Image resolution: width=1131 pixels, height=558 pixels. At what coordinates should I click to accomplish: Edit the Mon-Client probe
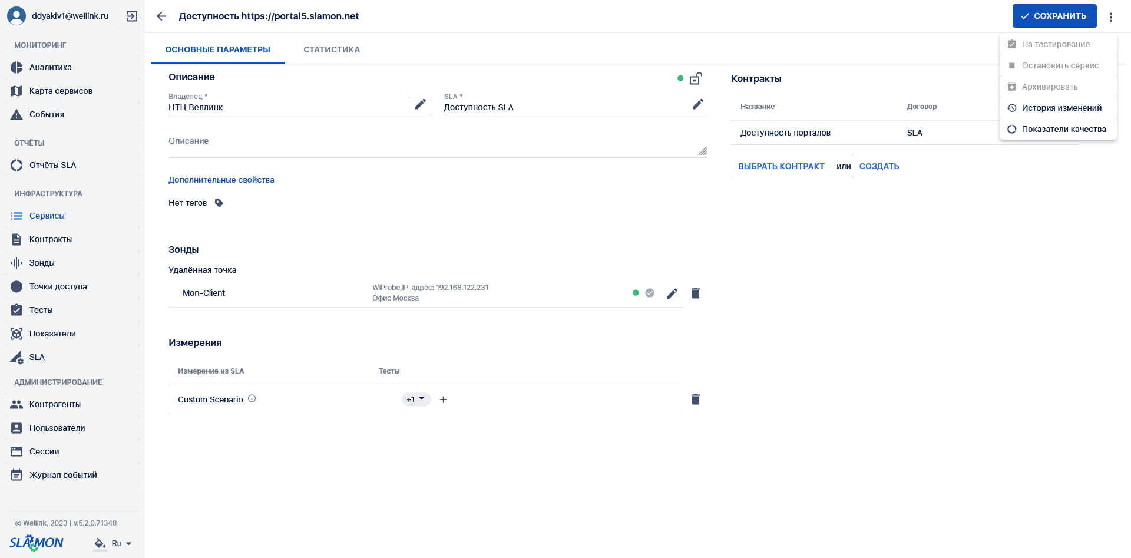point(672,293)
